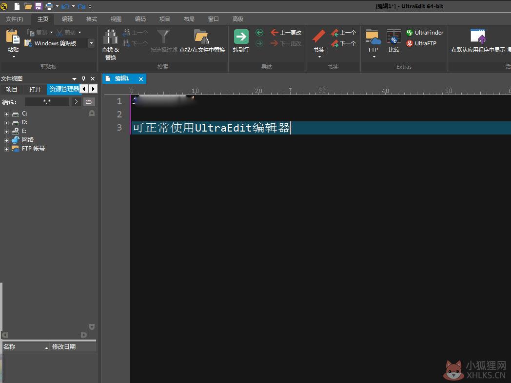Click the green back navigation circle icon

[x=259, y=33]
